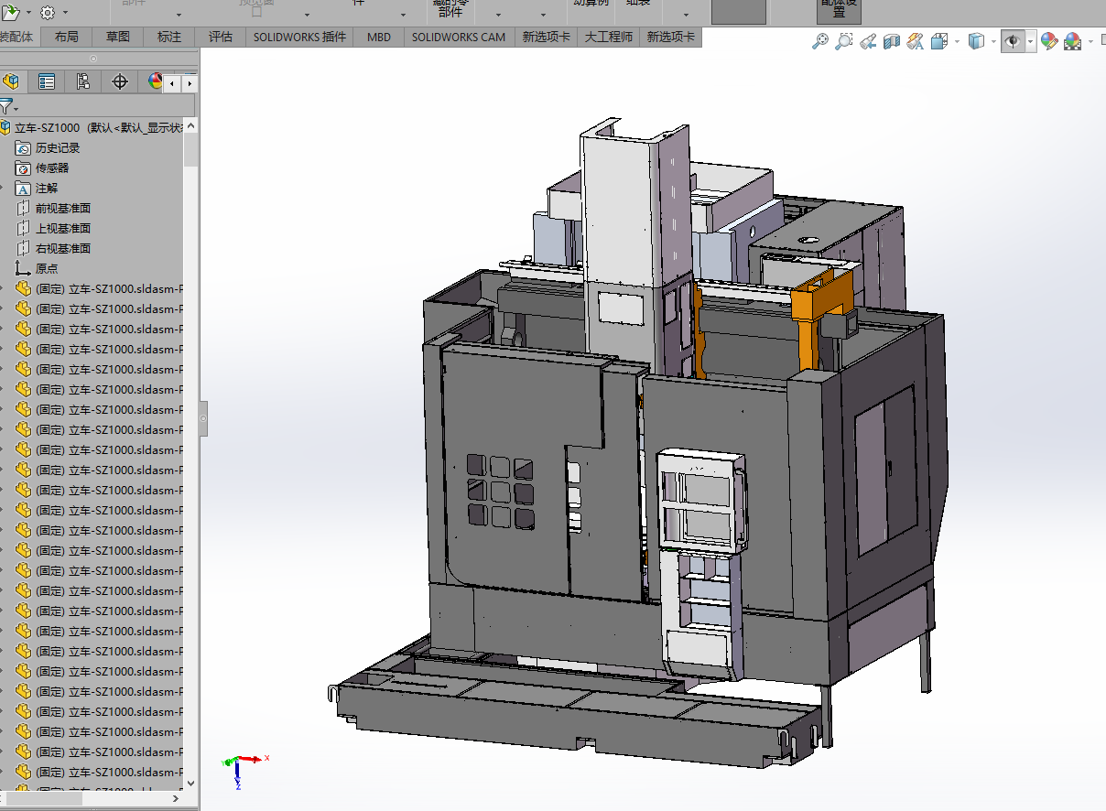Click the 历史记录 folder icon
The width and height of the screenshot is (1106, 811).
[x=23, y=147]
